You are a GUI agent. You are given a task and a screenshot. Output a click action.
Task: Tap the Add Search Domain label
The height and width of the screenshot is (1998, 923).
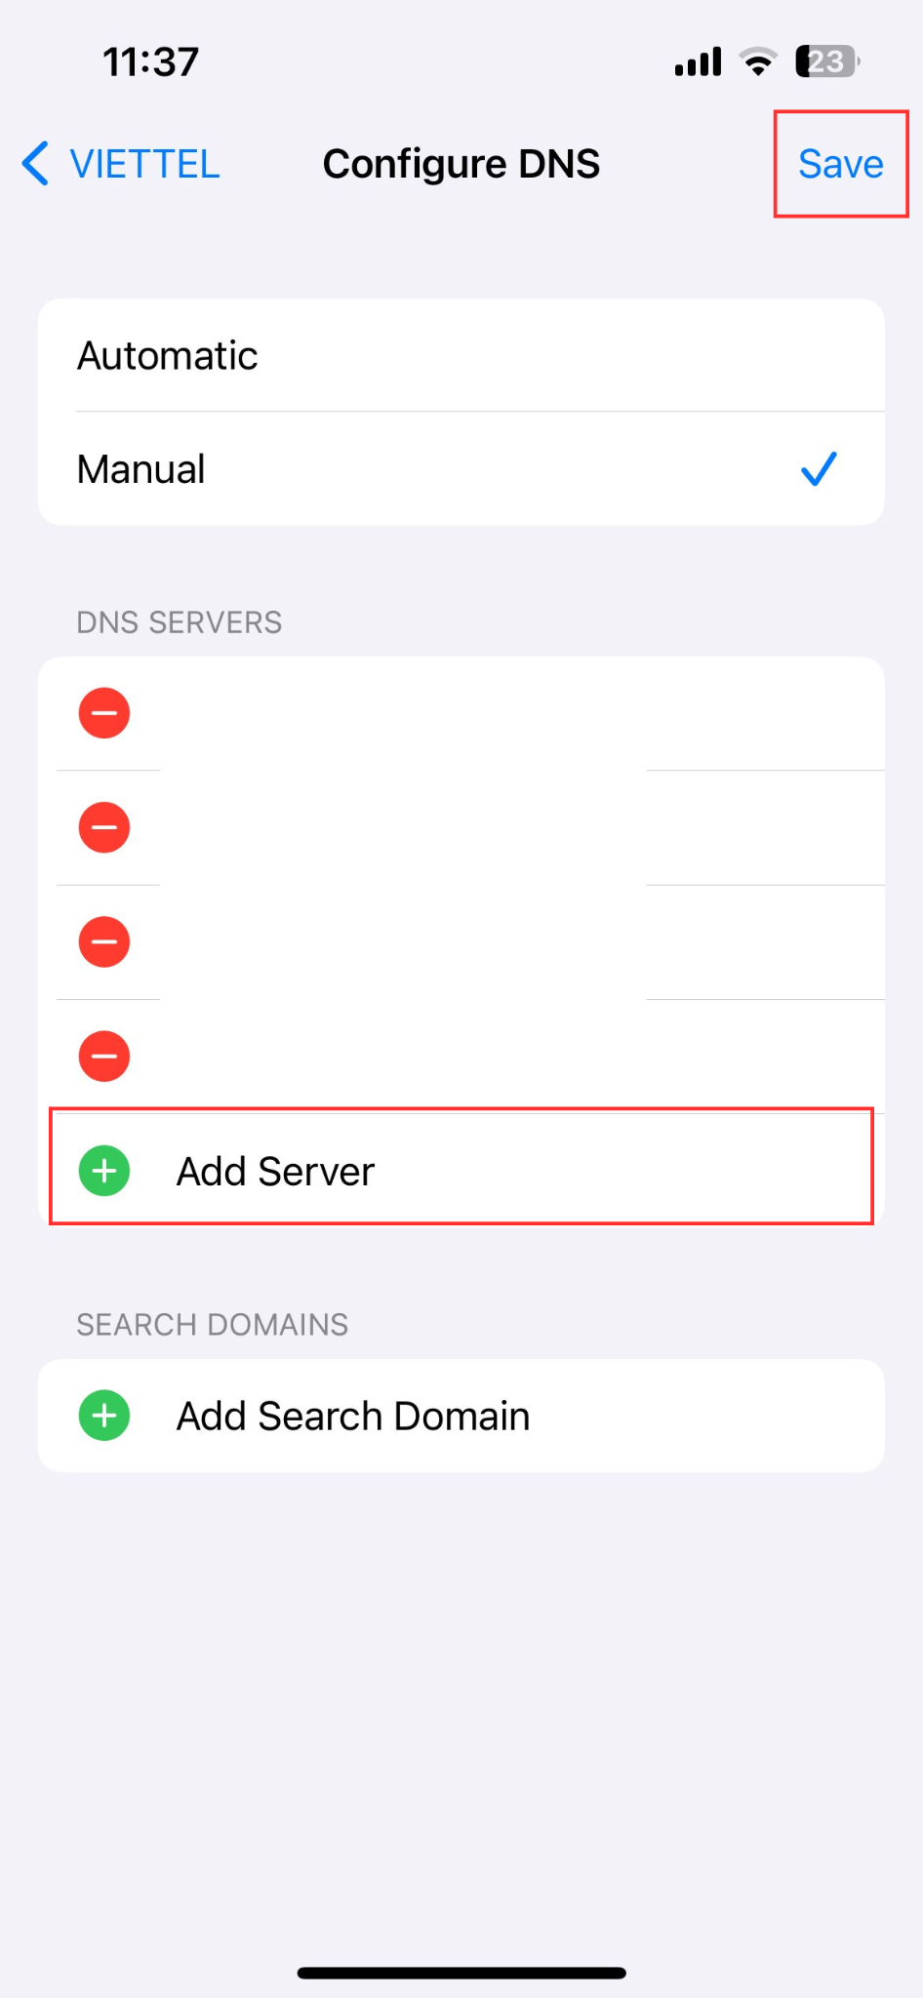point(353,1416)
